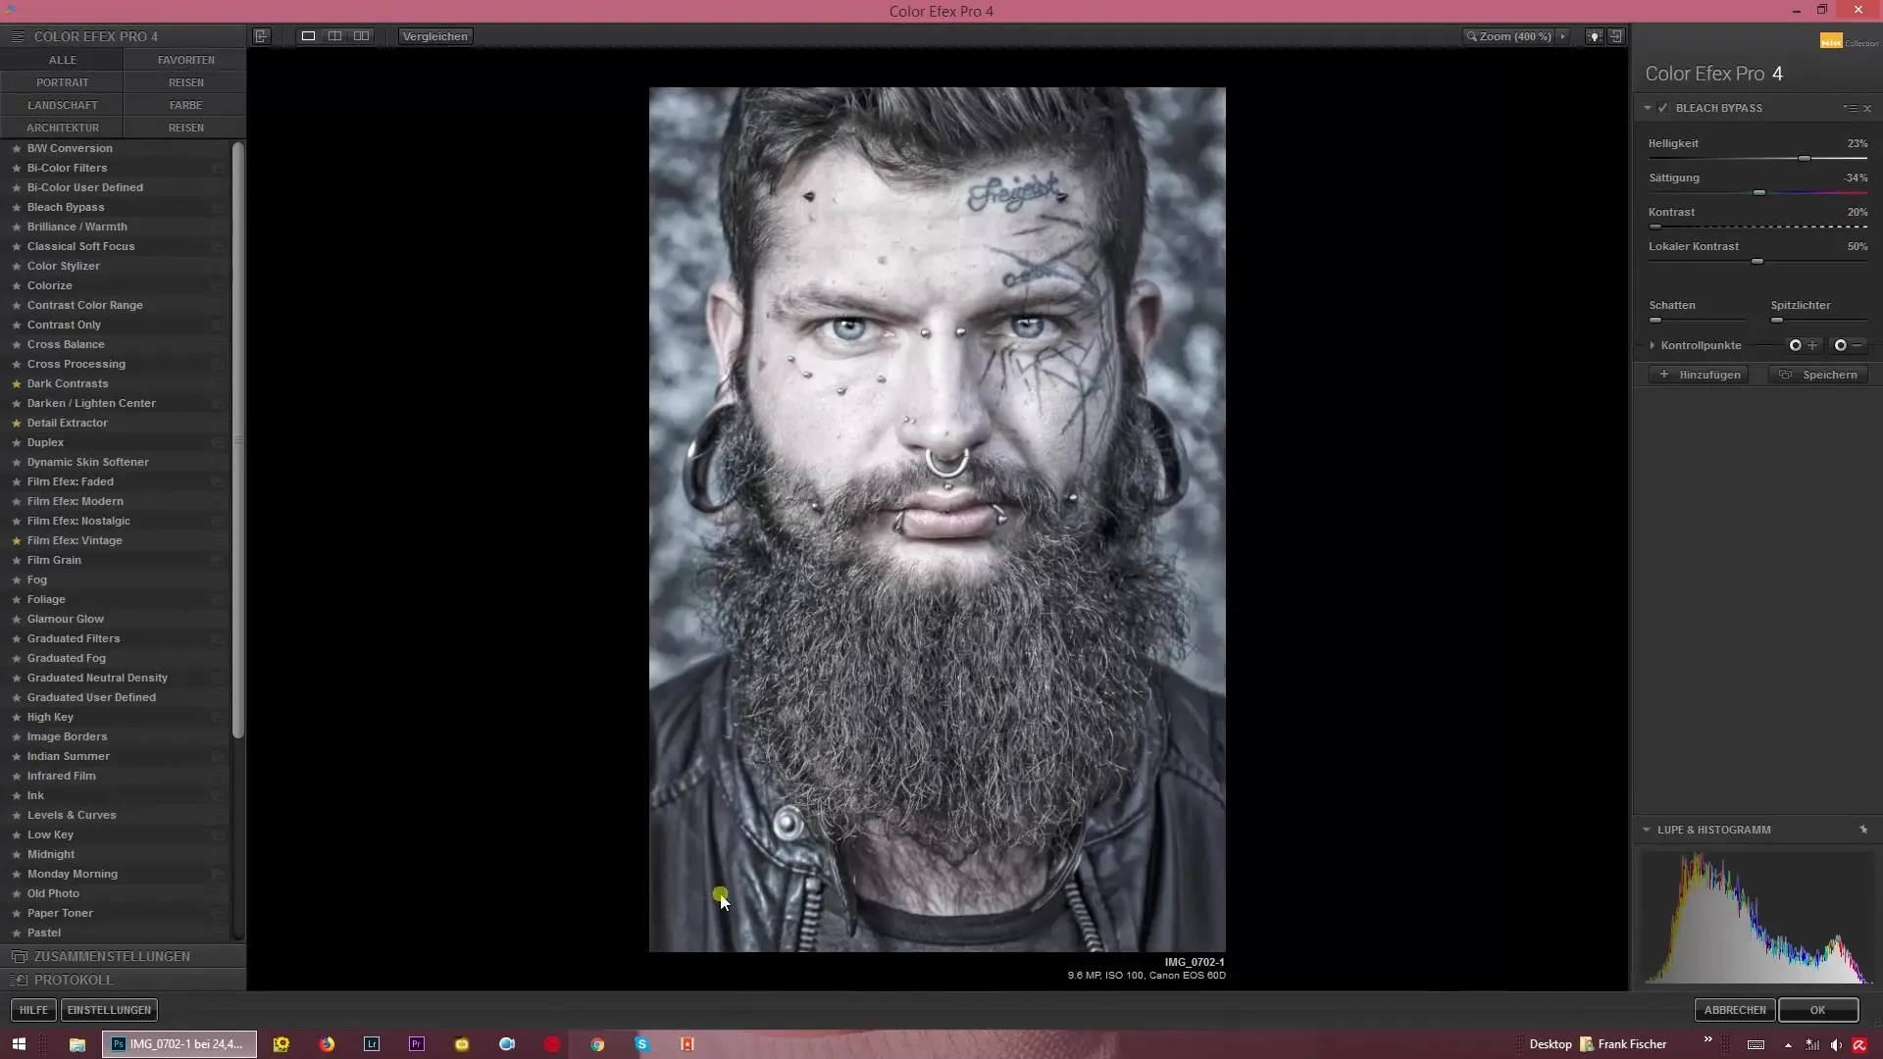Screen dimensions: 1883x1059
Task: Remove the Bleach Bypass filter with the X
Action: 1867,108
